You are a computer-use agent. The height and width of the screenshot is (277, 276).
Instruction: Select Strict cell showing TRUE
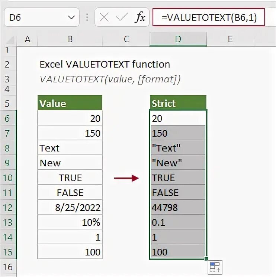tap(178, 177)
